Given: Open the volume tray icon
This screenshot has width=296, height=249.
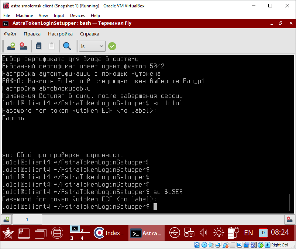Looking at the screenshot, I should pos(204,233).
